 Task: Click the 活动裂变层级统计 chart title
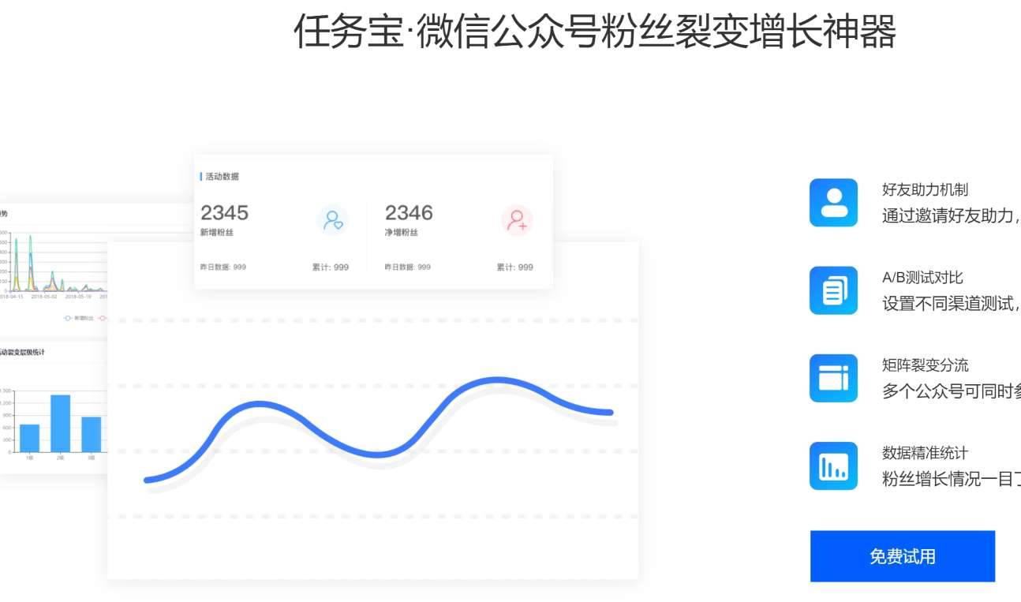coord(22,353)
